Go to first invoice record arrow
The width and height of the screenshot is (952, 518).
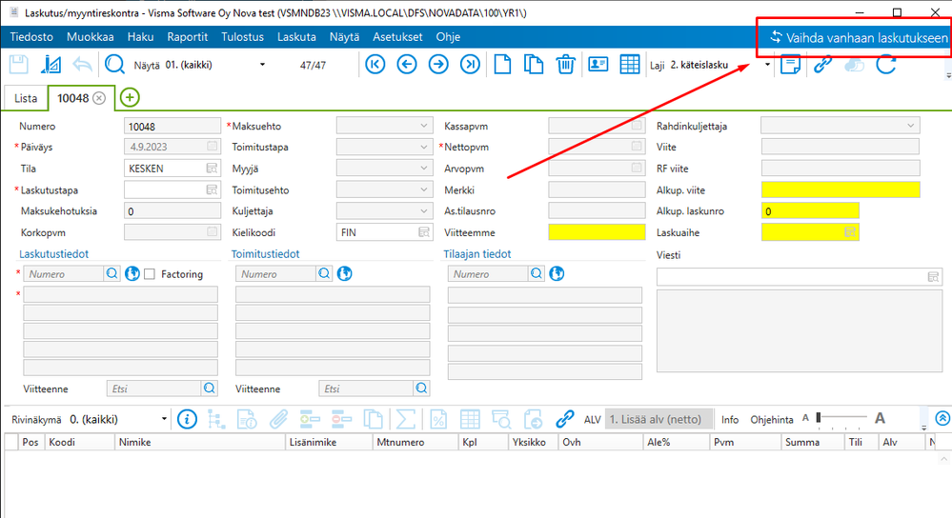[x=375, y=64]
